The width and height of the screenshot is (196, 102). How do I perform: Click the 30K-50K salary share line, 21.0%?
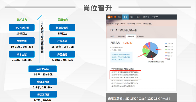[x=125, y=78]
